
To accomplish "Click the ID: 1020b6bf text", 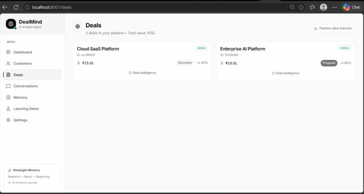I will pos(229,55).
